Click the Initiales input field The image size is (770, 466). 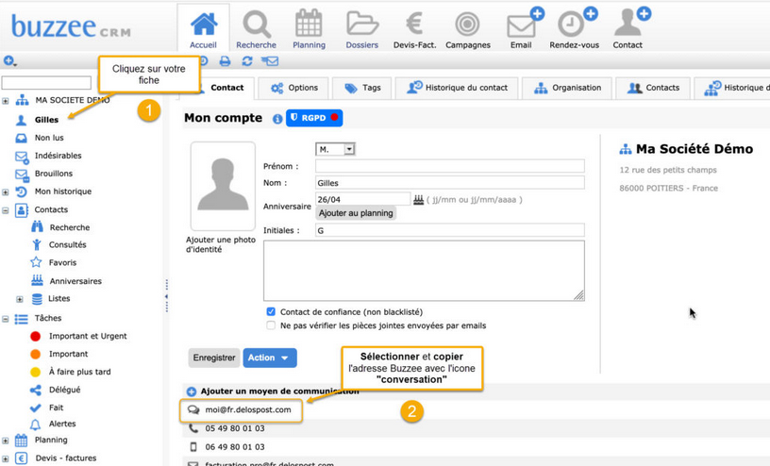450,230
